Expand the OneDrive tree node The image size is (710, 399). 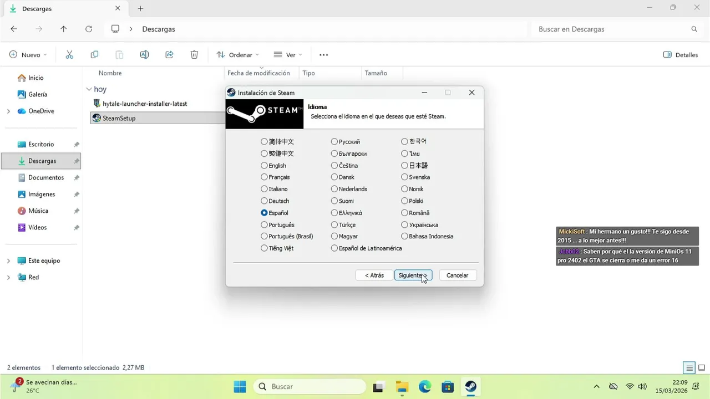(x=8, y=111)
